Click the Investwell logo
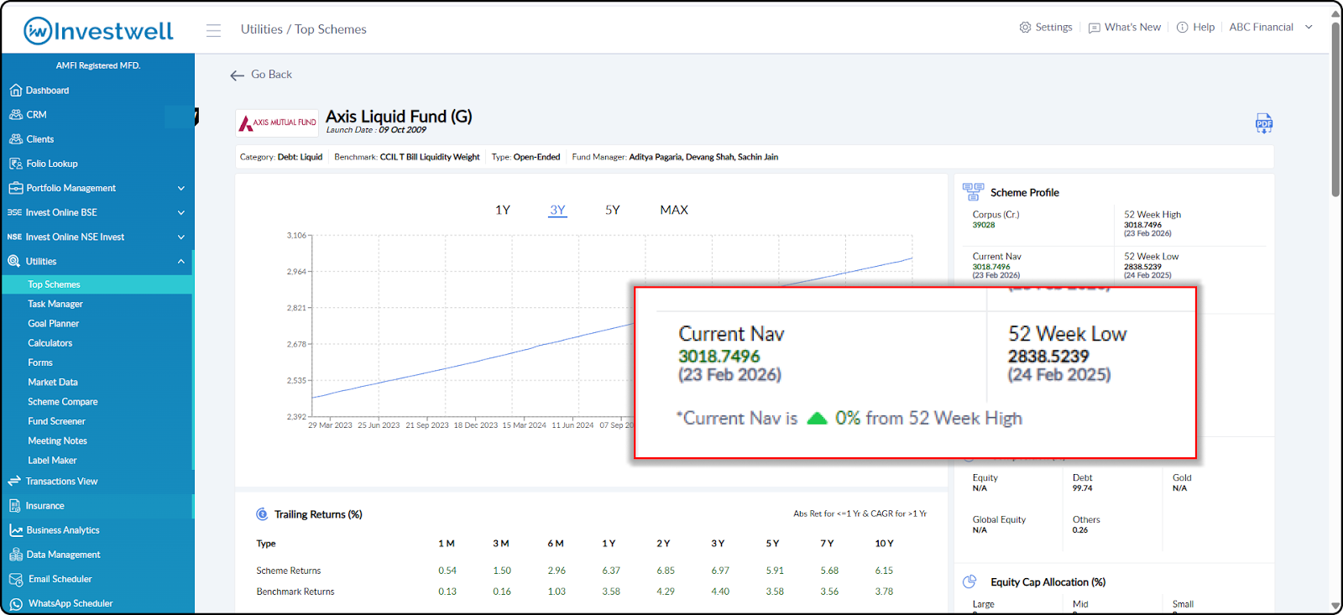 click(98, 31)
